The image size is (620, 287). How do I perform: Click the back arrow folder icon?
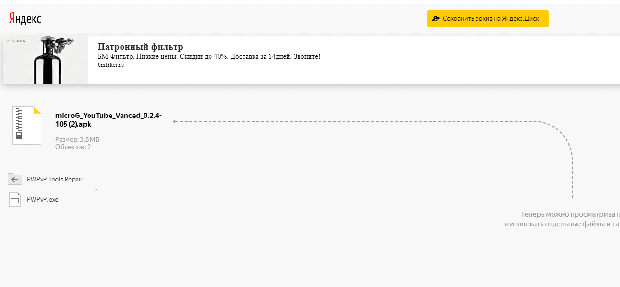click(15, 179)
